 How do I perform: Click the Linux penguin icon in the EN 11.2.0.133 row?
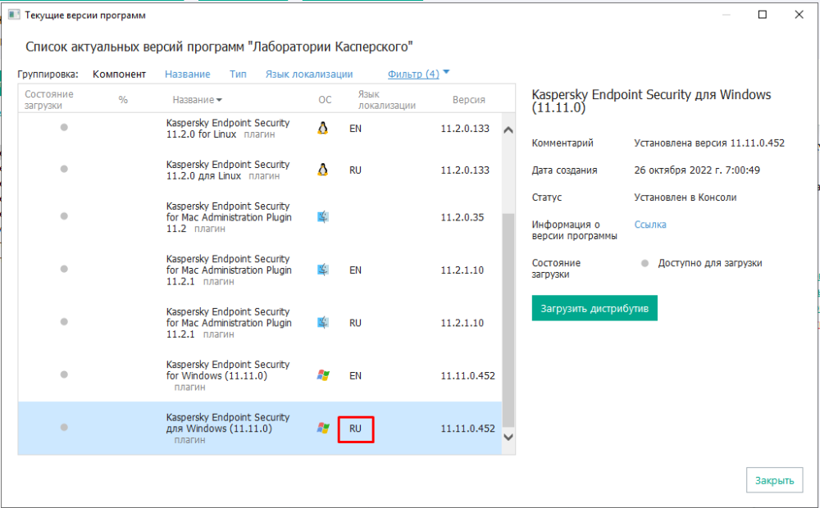[x=322, y=128]
